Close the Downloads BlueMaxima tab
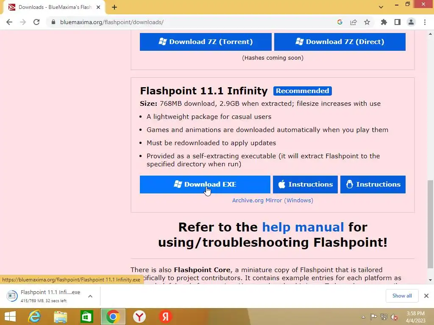434x325 pixels. coord(98,7)
